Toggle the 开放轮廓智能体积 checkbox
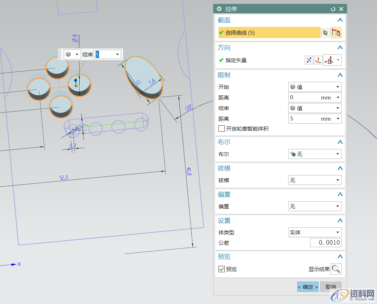Screen dimensions: 377x304 tap(221, 129)
